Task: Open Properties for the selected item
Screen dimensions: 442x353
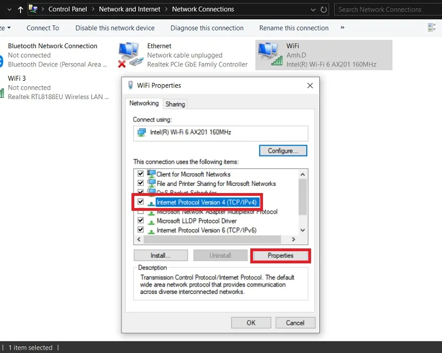Action: [281, 256]
